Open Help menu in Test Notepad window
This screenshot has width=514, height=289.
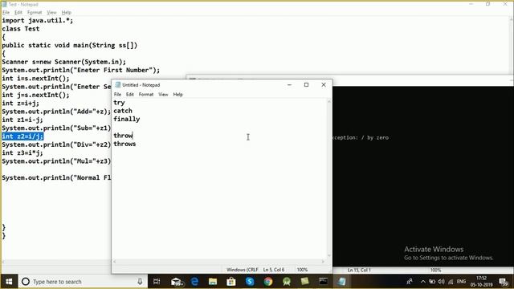pos(66,13)
